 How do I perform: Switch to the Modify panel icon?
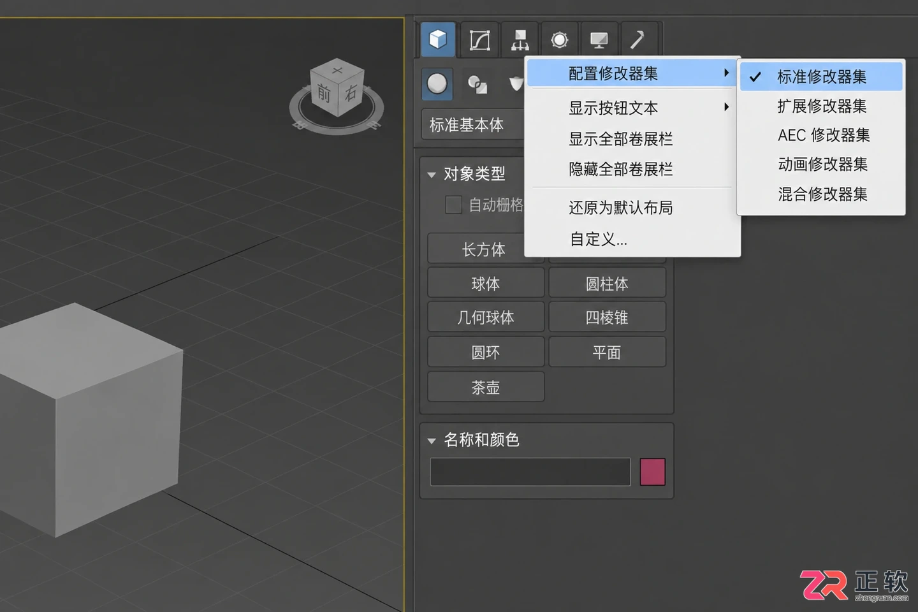pyautogui.click(x=479, y=40)
